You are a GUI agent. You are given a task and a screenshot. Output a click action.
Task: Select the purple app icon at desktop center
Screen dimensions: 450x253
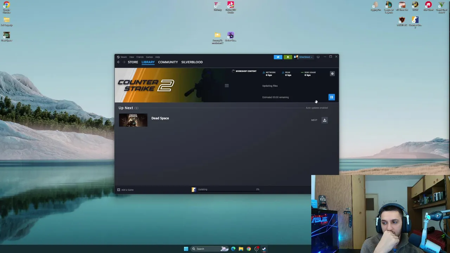(231, 37)
